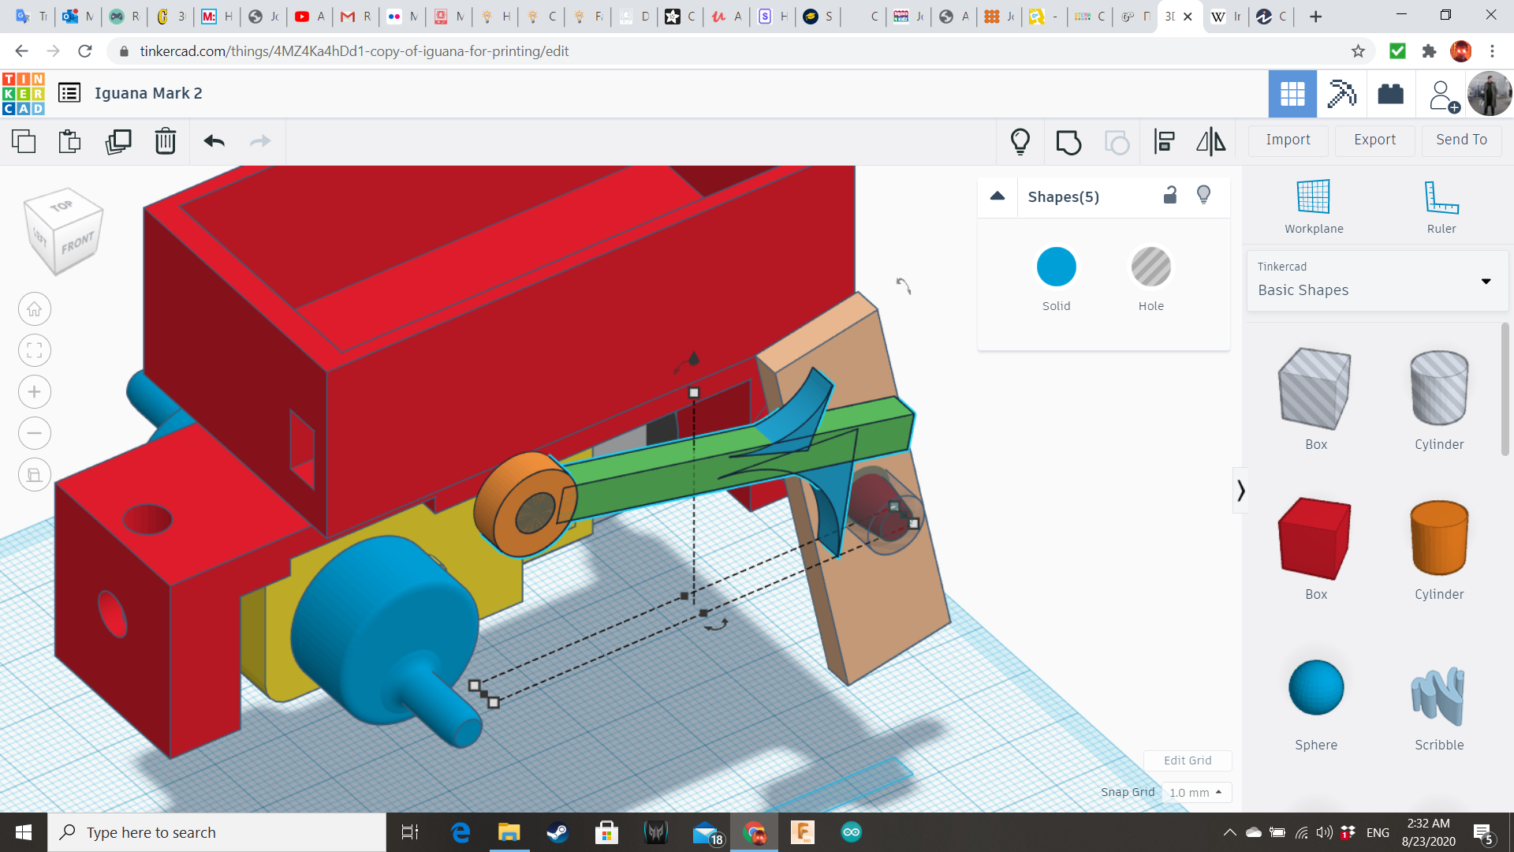Hide selected shapes with lightbulb icon
This screenshot has width=1514, height=852.
[1203, 196]
